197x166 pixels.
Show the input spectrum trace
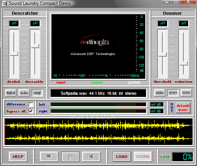tap(61, 82)
